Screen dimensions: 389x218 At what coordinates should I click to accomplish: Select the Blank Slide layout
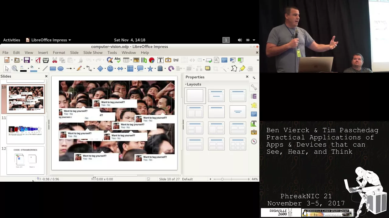click(195, 96)
